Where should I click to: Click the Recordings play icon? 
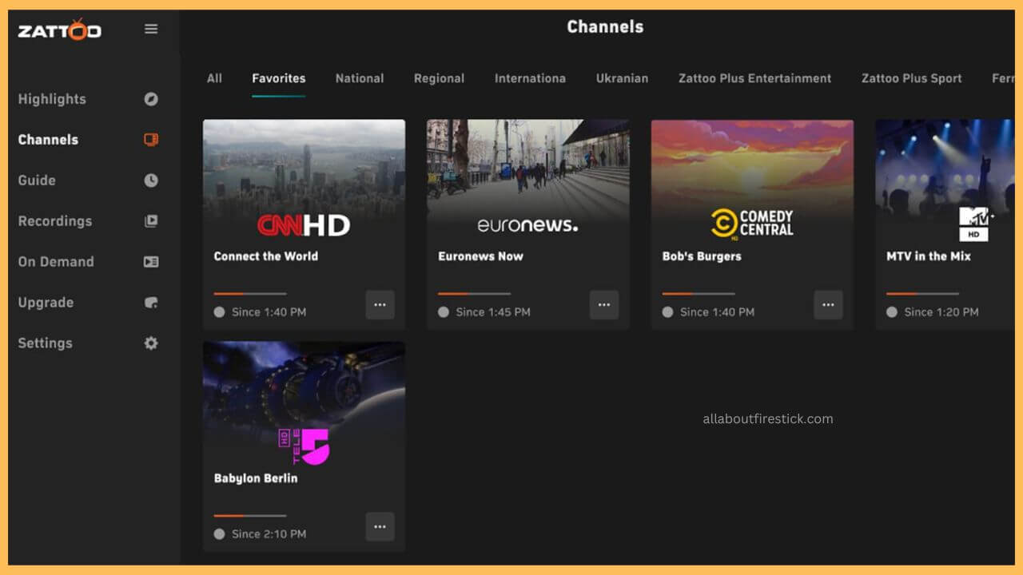click(x=150, y=221)
